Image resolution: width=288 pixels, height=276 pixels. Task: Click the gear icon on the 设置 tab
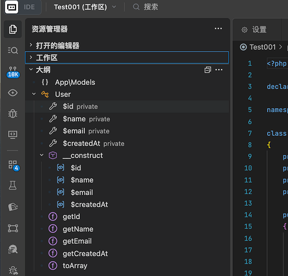pos(244,29)
